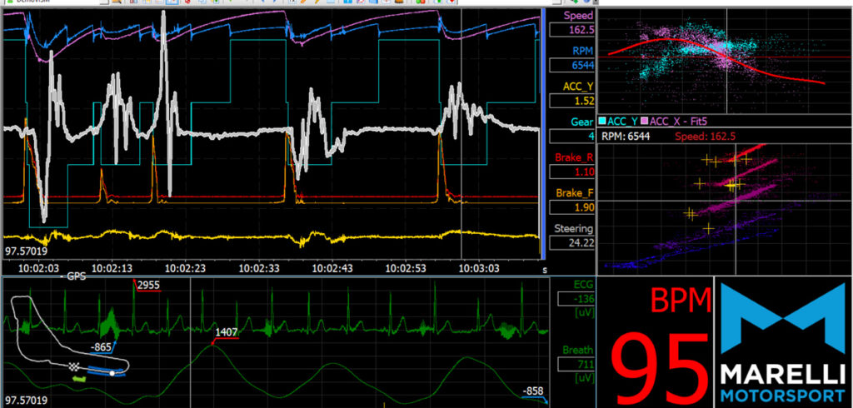Select the Speed channel label
The image size is (853, 408).
point(578,16)
